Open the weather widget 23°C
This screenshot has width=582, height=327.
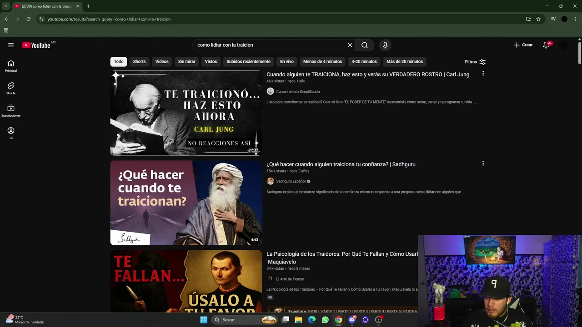pyautogui.click(x=25, y=320)
